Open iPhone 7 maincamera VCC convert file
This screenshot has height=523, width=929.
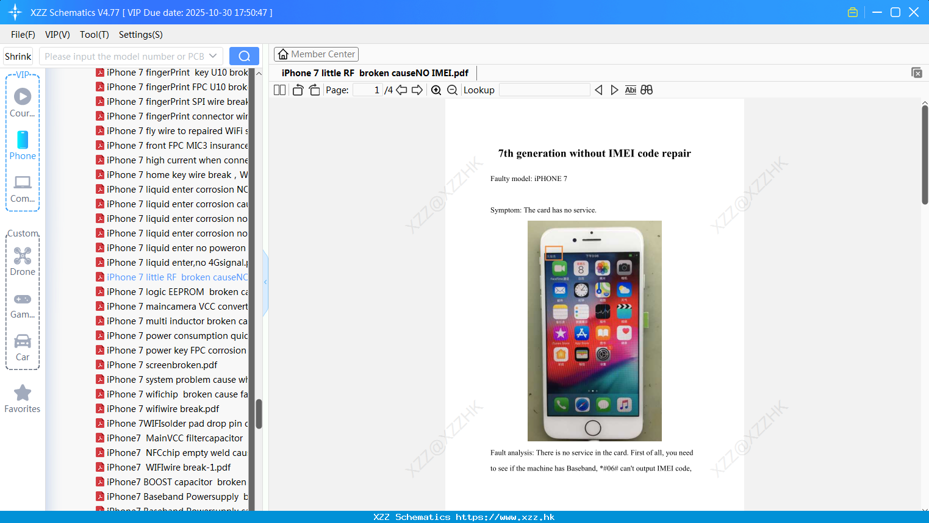click(x=171, y=307)
